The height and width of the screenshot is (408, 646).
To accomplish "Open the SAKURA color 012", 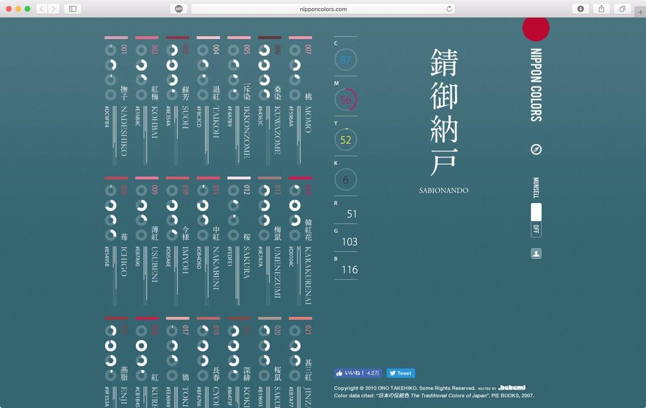I will tap(239, 241).
